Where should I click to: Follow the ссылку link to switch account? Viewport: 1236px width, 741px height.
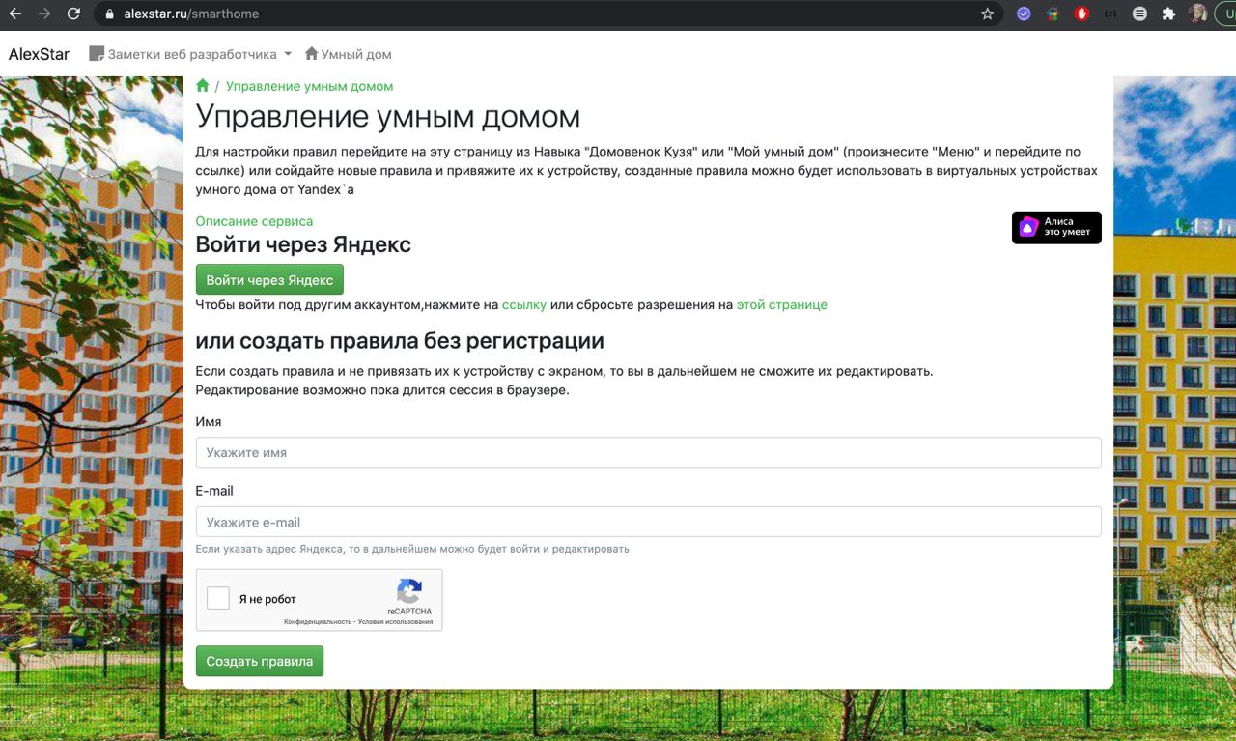point(524,304)
